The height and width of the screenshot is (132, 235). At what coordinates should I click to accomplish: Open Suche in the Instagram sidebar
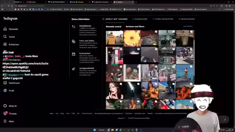[9, 37]
